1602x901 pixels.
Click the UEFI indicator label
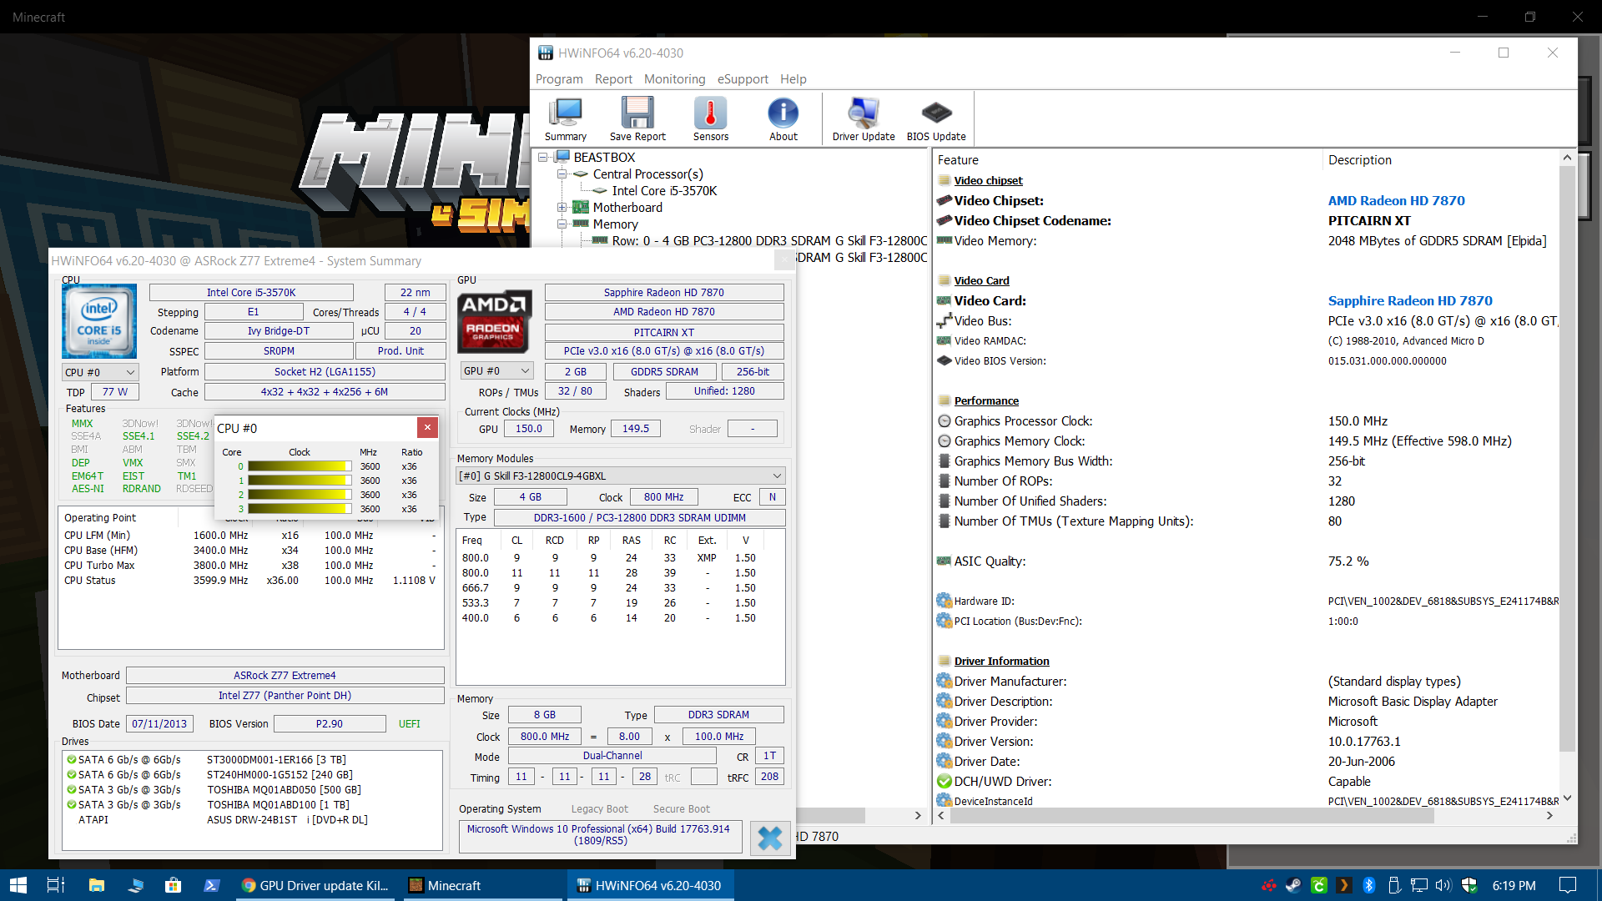[409, 724]
